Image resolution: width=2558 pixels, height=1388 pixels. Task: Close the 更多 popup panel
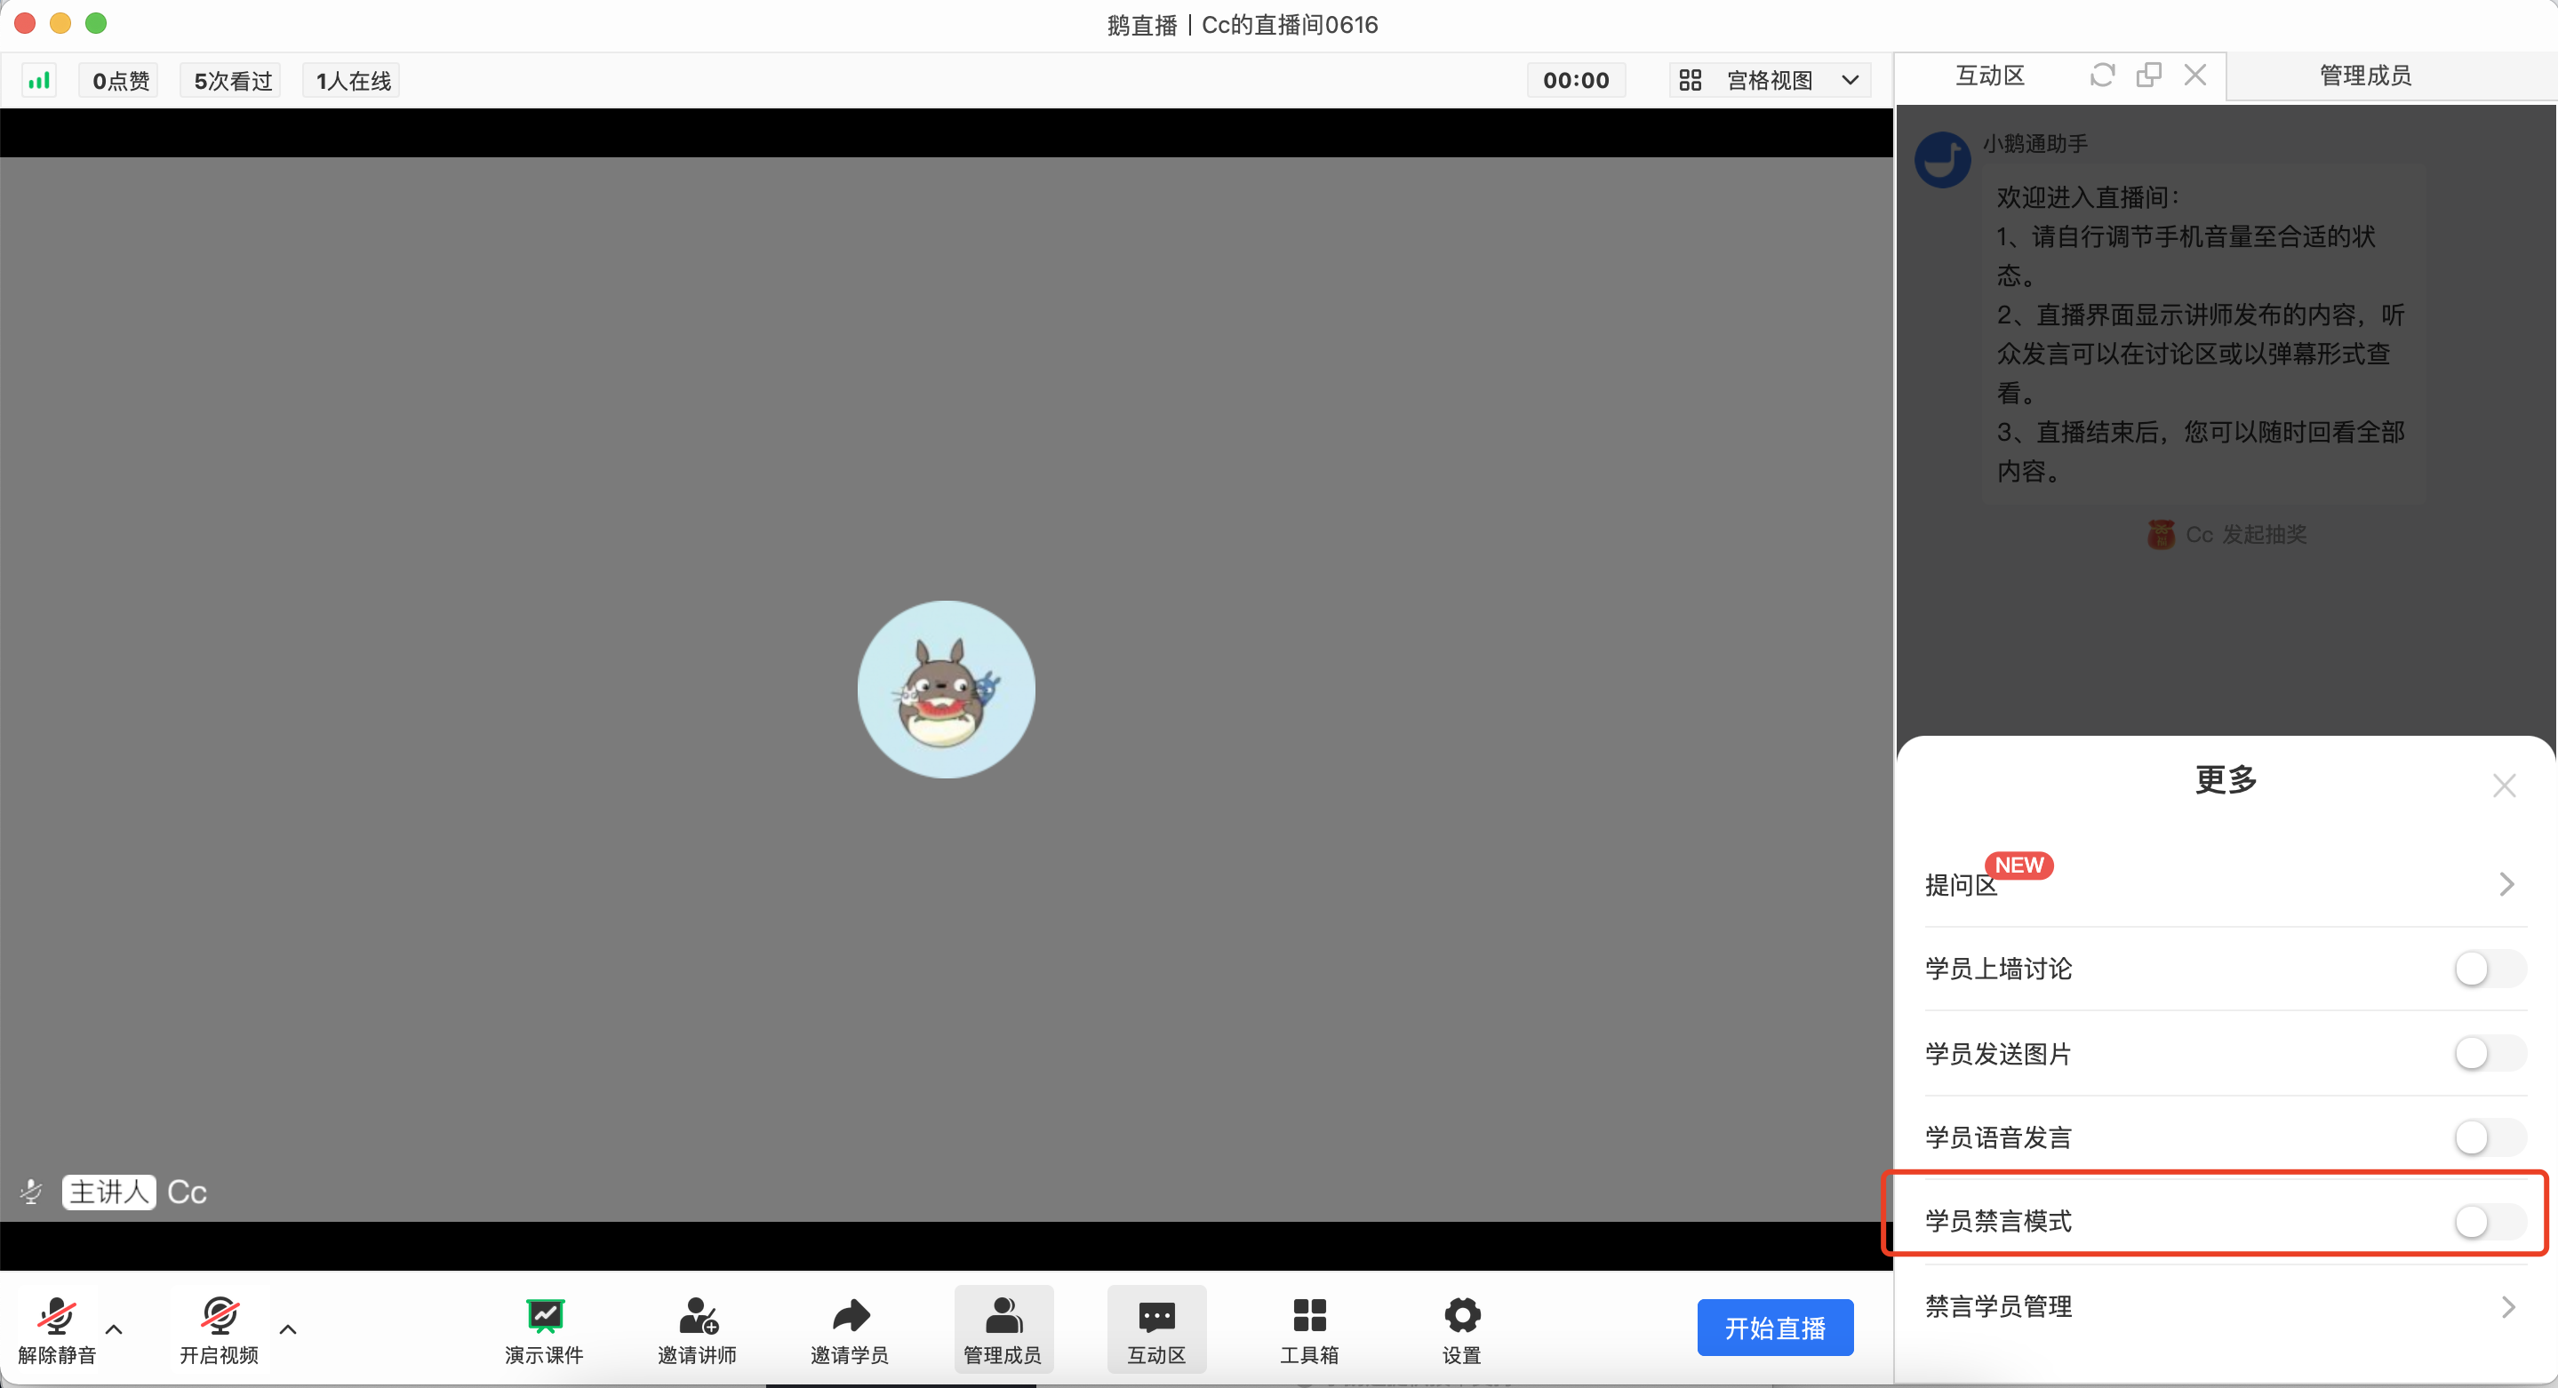pos(2504,786)
